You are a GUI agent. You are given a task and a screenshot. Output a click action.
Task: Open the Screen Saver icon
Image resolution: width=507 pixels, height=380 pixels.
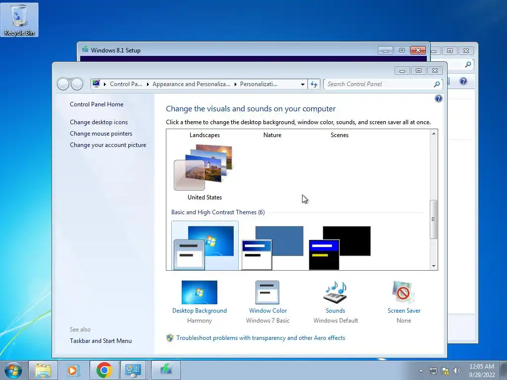[x=403, y=292]
